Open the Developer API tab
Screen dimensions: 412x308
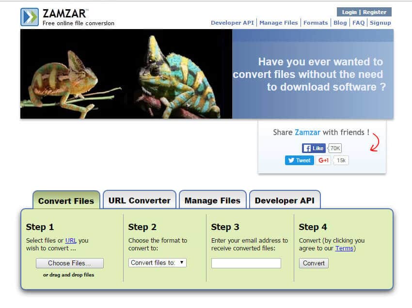pyautogui.click(x=285, y=200)
